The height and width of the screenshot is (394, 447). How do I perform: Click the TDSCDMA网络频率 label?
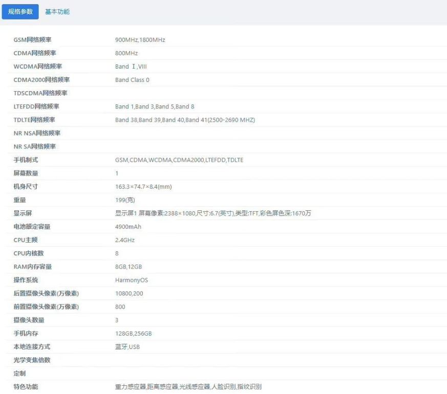coord(40,93)
